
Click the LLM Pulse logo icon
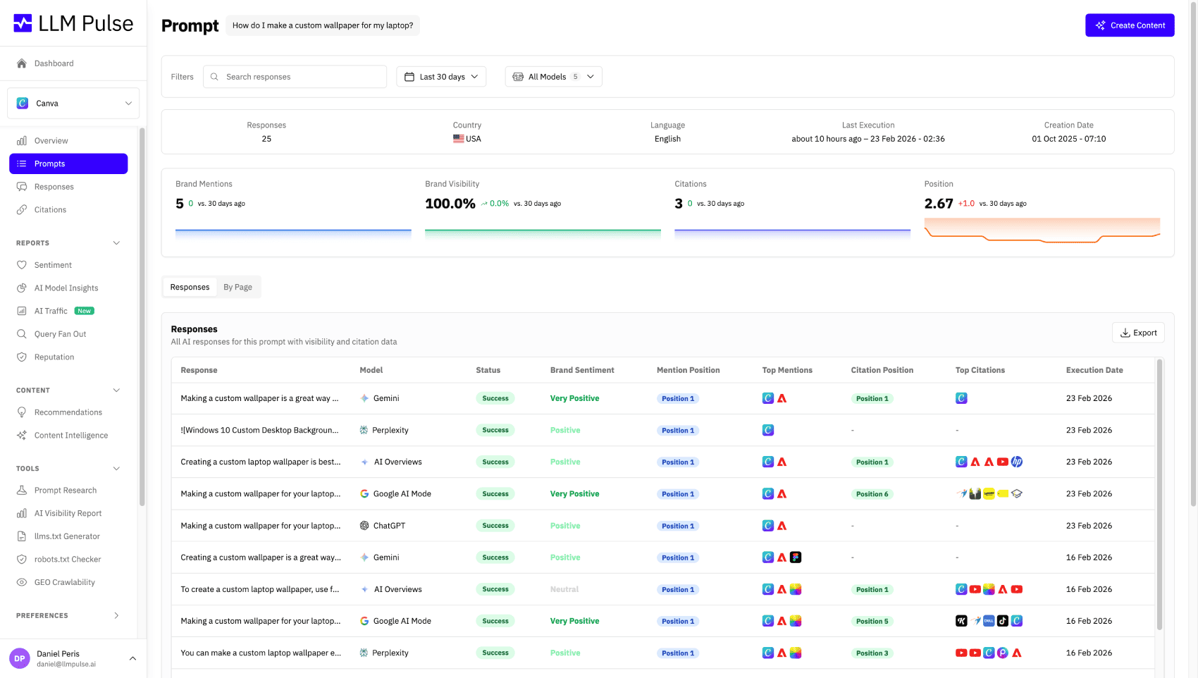click(x=23, y=23)
